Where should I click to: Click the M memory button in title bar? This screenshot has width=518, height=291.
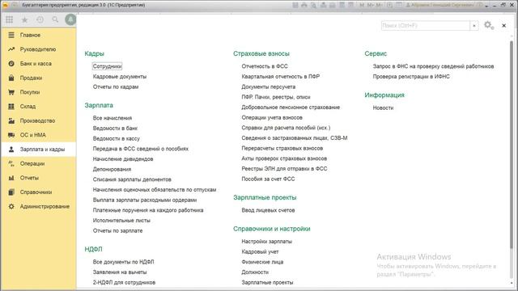pos(362,5)
